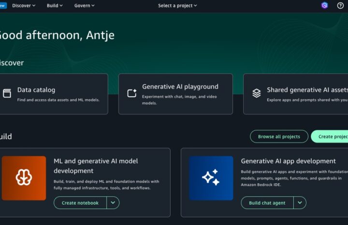The image size is (348, 225).
Task: Open the Govern menu
Action: tap(84, 5)
